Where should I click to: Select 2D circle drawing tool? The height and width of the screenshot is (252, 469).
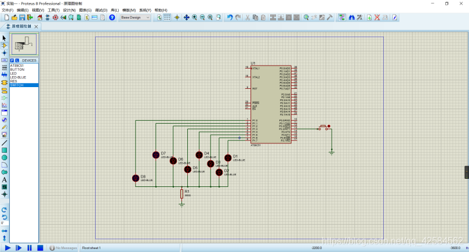click(4, 157)
